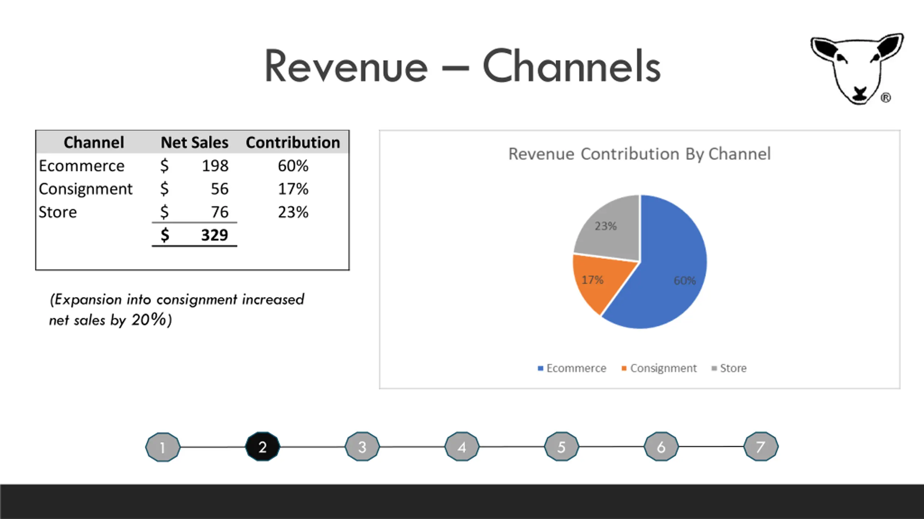Select step 6 octagon marker
This screenshot has height=519, width=924.
[x=661, y=447]
